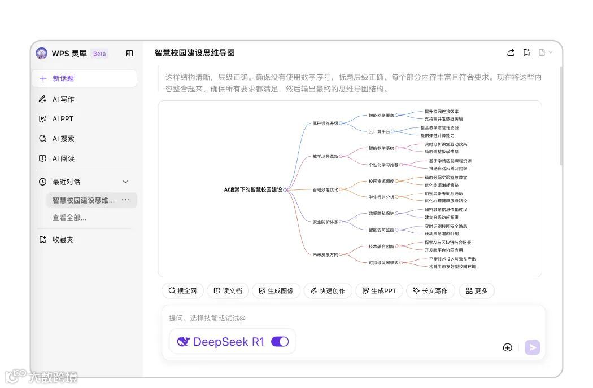Click the 整合教学与管理资源 leaf text
The image size is (593, 388).
[x=439, y=127]
